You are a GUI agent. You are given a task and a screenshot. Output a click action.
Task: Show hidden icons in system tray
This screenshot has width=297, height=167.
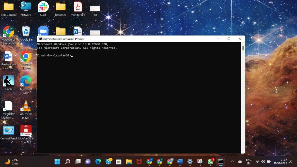[232, 161]
